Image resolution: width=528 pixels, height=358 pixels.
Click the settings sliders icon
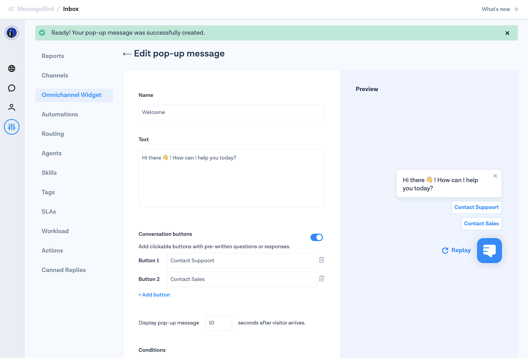[12, 127]
